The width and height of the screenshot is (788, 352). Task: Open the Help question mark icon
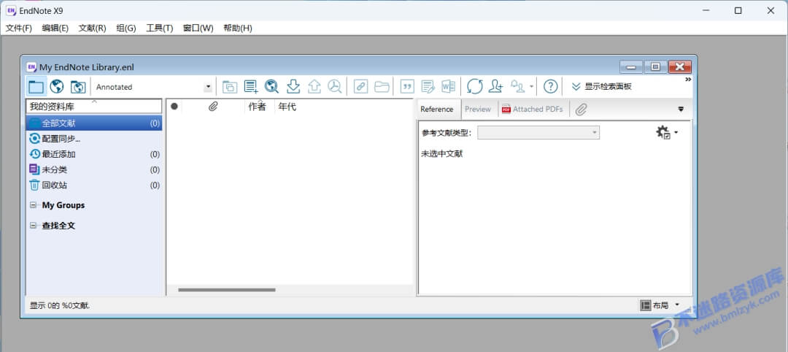click(x=551, y=86)
